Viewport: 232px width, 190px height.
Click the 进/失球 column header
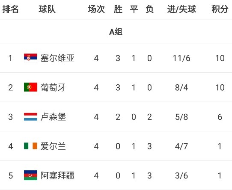tap(181, 9)
